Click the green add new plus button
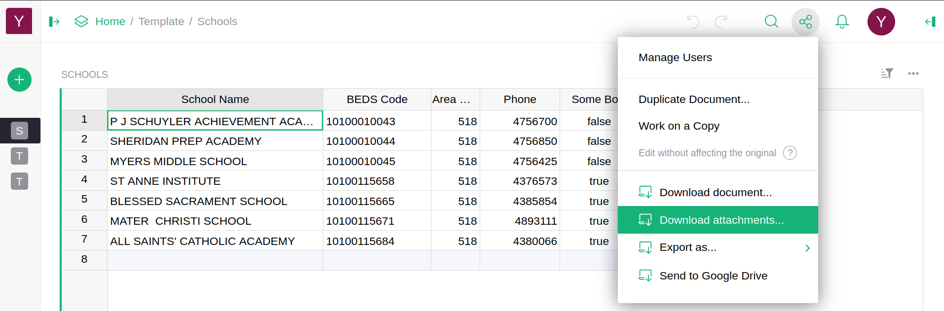944x311 pixels. (19, 80)
